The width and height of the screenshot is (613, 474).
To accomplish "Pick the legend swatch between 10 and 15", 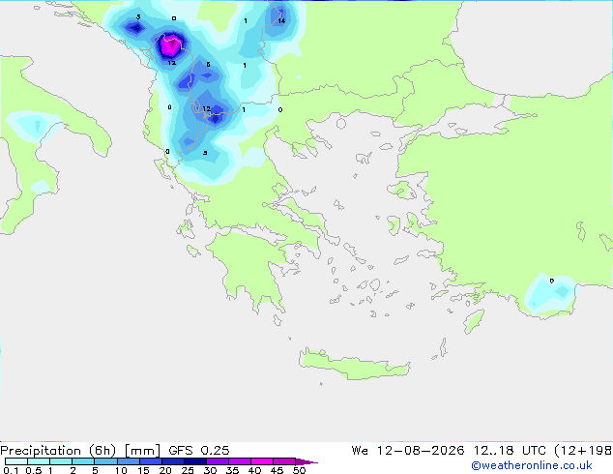I will (129, 461).
